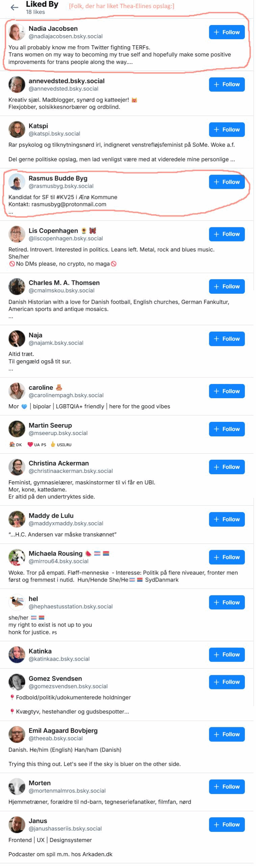Open the Maddy de Lulu profile name
The height and width of the screenshot is (866, 256).
pos(51,515)
